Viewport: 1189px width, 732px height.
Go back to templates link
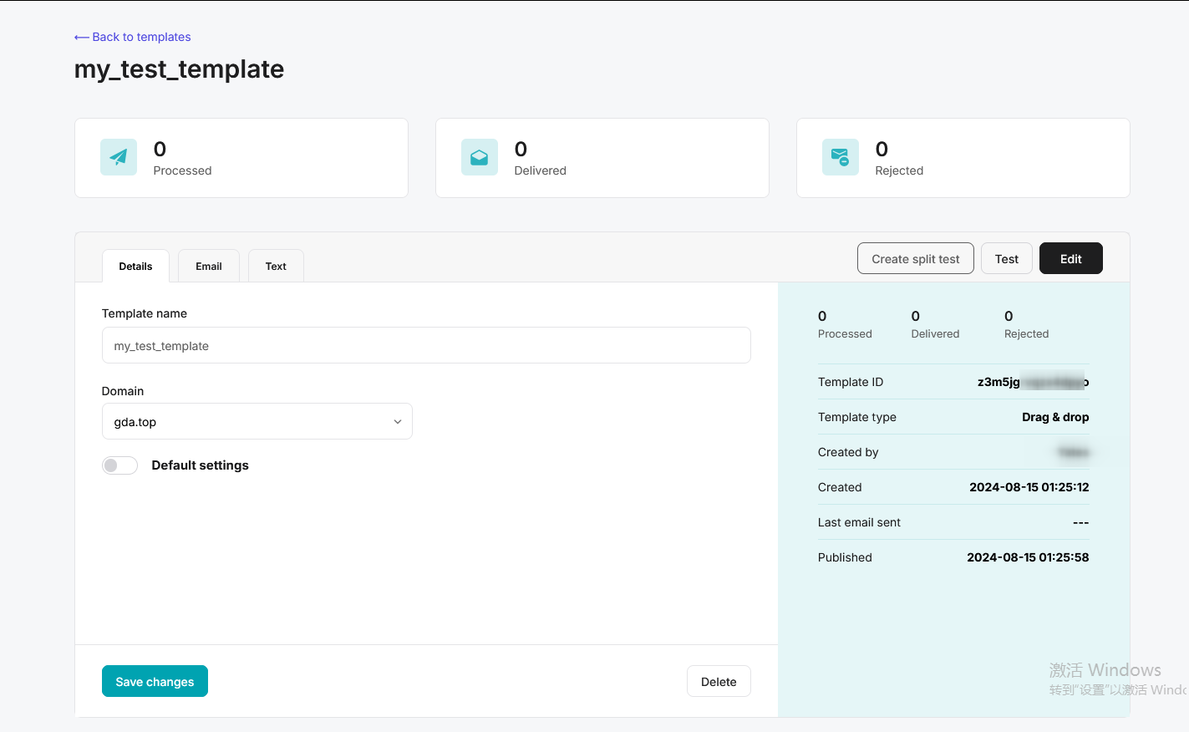(x=141, y=38)
